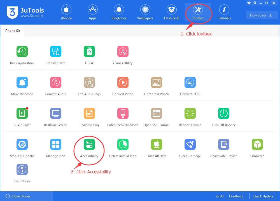Open the Stop iOS Update tool

(22, 144)
